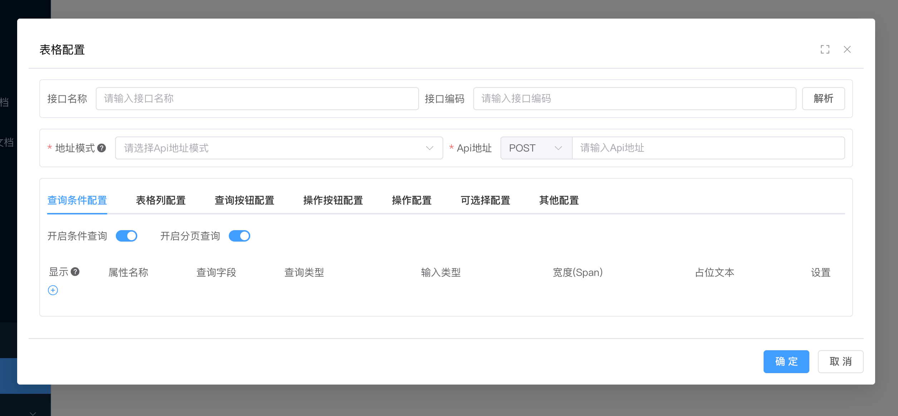Go to 其他配置 tab
898x416 pixels.
pyautogui.click(x=559, y=200)
